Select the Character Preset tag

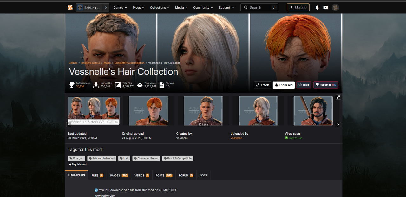point(146,158)
